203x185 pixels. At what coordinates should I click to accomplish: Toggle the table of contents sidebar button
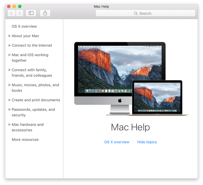[31, 13]
